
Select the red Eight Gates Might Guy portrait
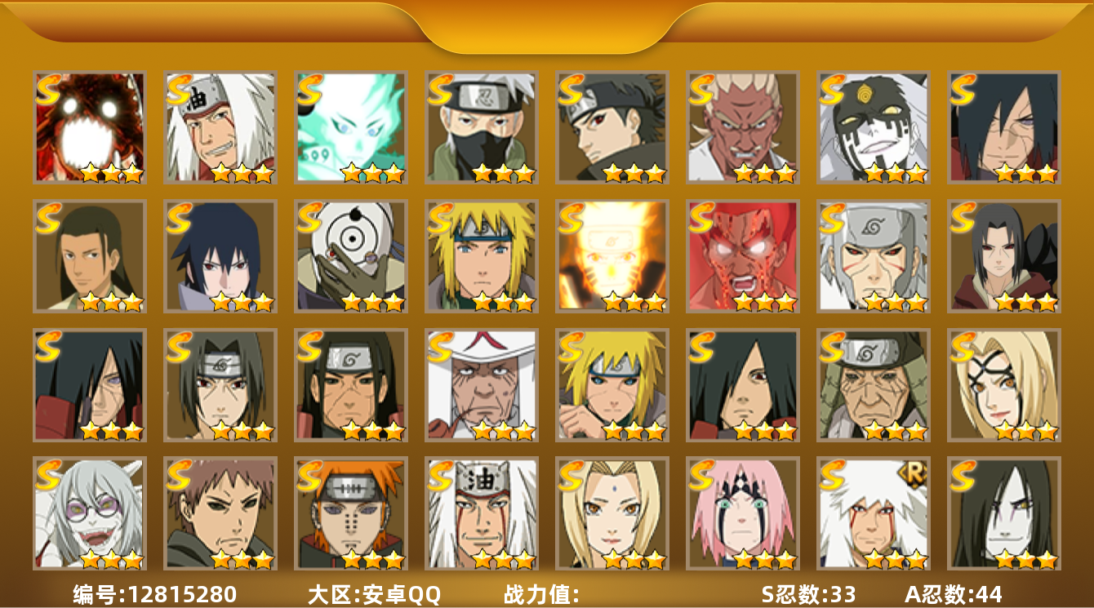[x=743, y=256]
